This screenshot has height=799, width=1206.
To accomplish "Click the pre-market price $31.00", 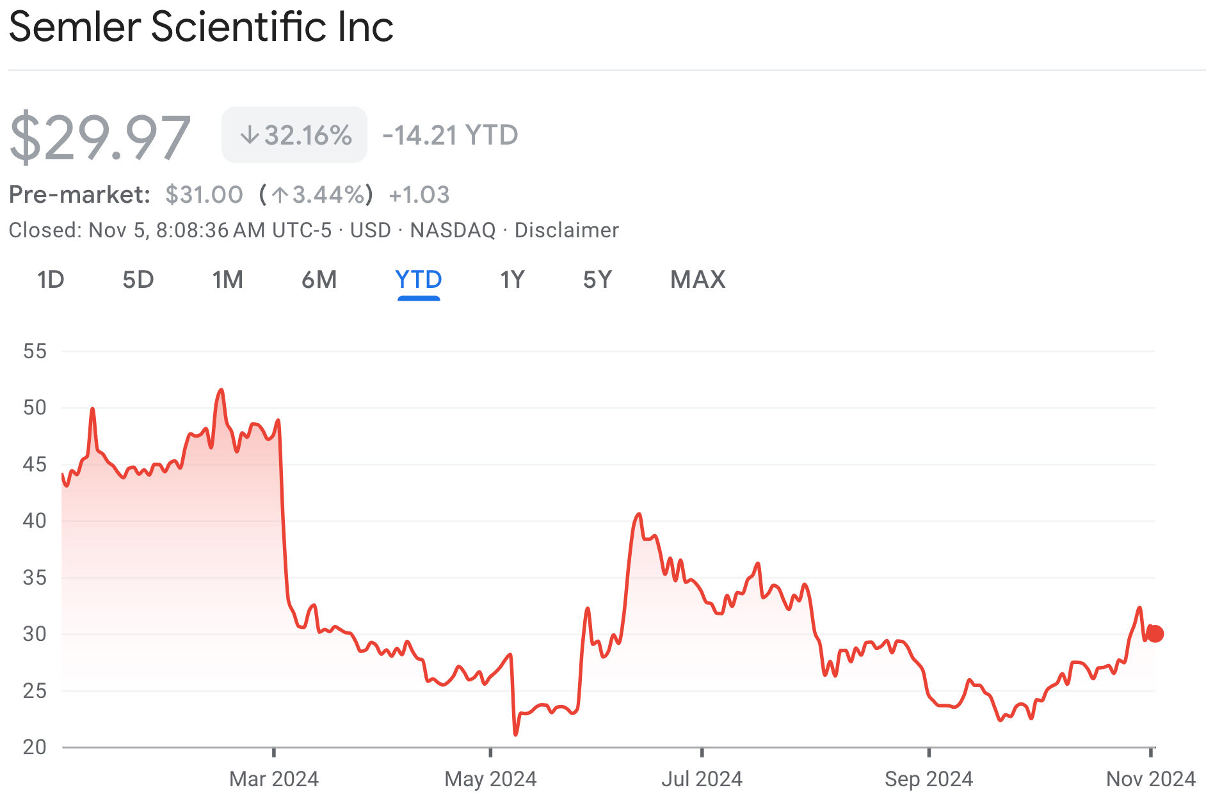I will [x=204, y=194].
